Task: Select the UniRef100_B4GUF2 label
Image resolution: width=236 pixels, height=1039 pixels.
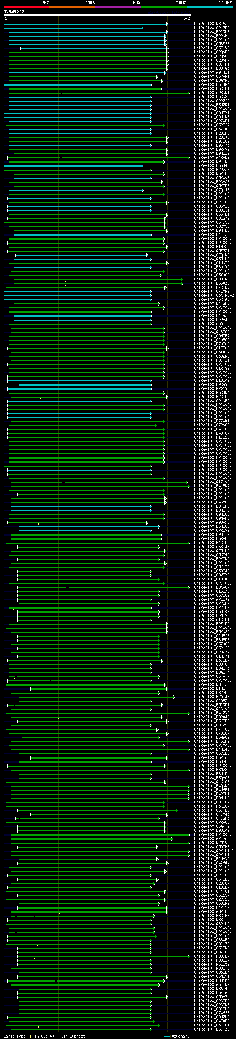Action: (x=212, y=741)
